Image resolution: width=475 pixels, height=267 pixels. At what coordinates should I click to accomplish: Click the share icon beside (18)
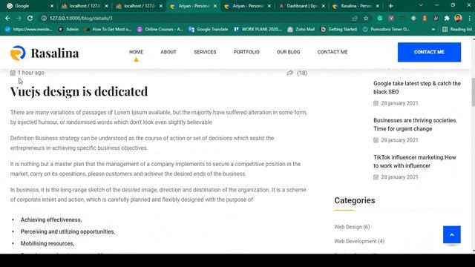290,73
